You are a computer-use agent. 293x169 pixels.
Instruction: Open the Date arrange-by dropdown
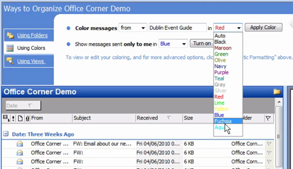[23, 106]
